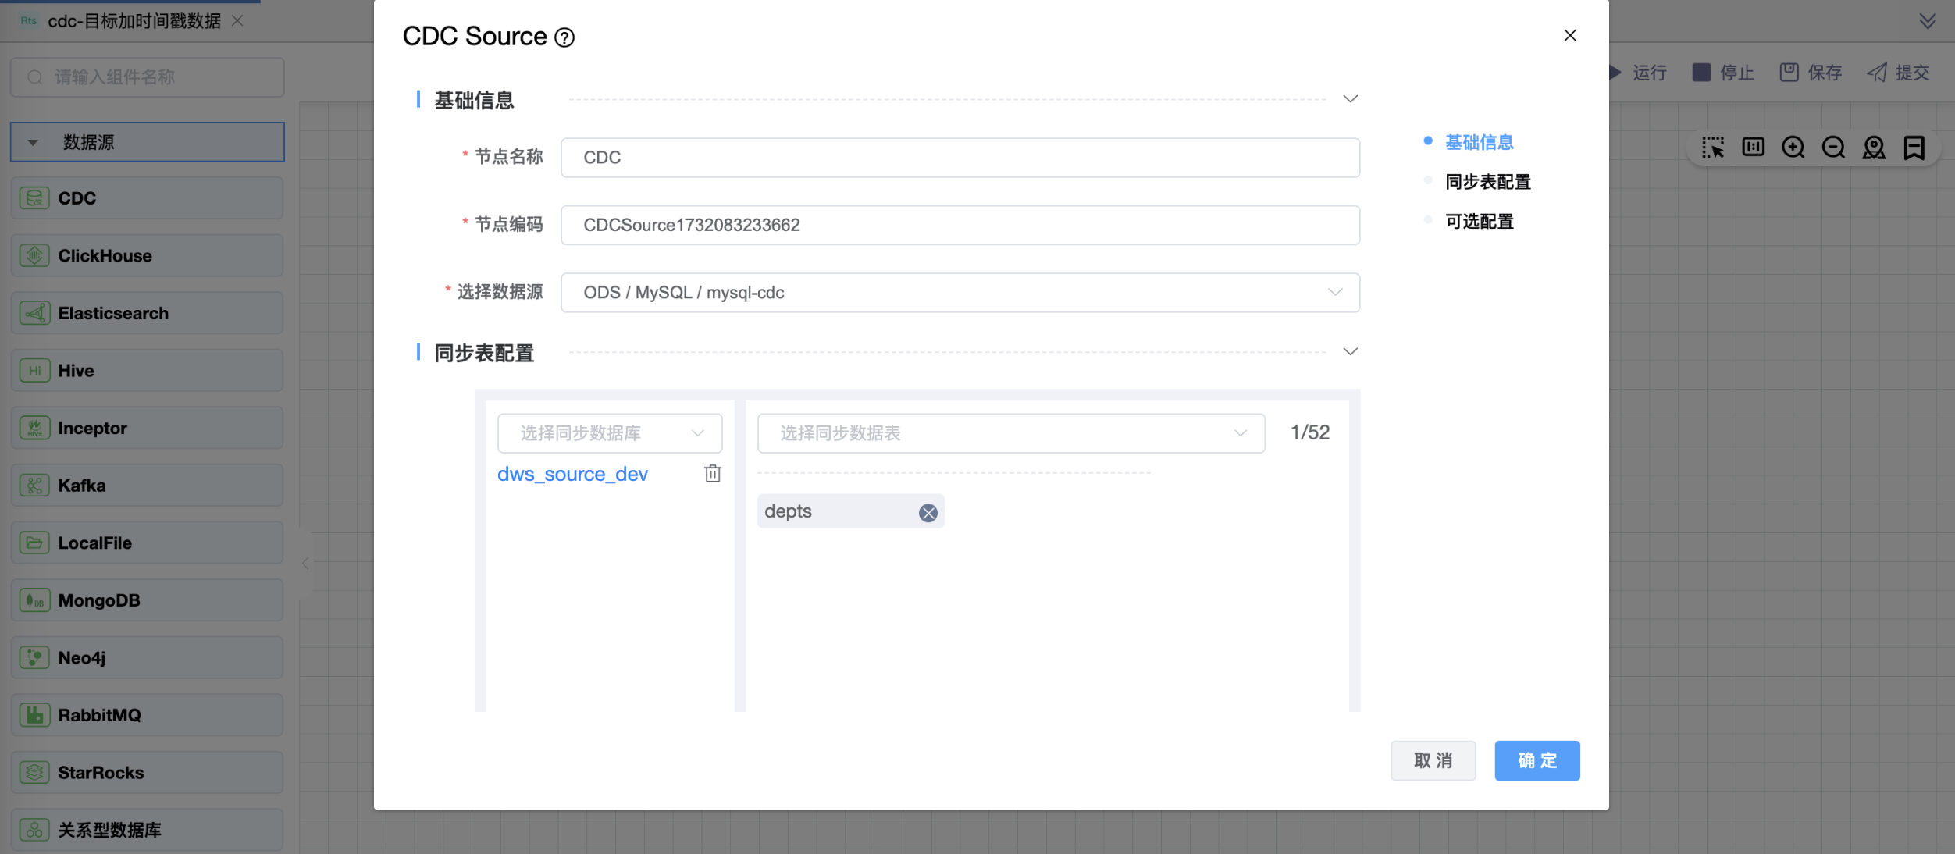Jump to 可选配置 anchor link
Viewport: 1955px width, 854px height.
coord(1479,222)
